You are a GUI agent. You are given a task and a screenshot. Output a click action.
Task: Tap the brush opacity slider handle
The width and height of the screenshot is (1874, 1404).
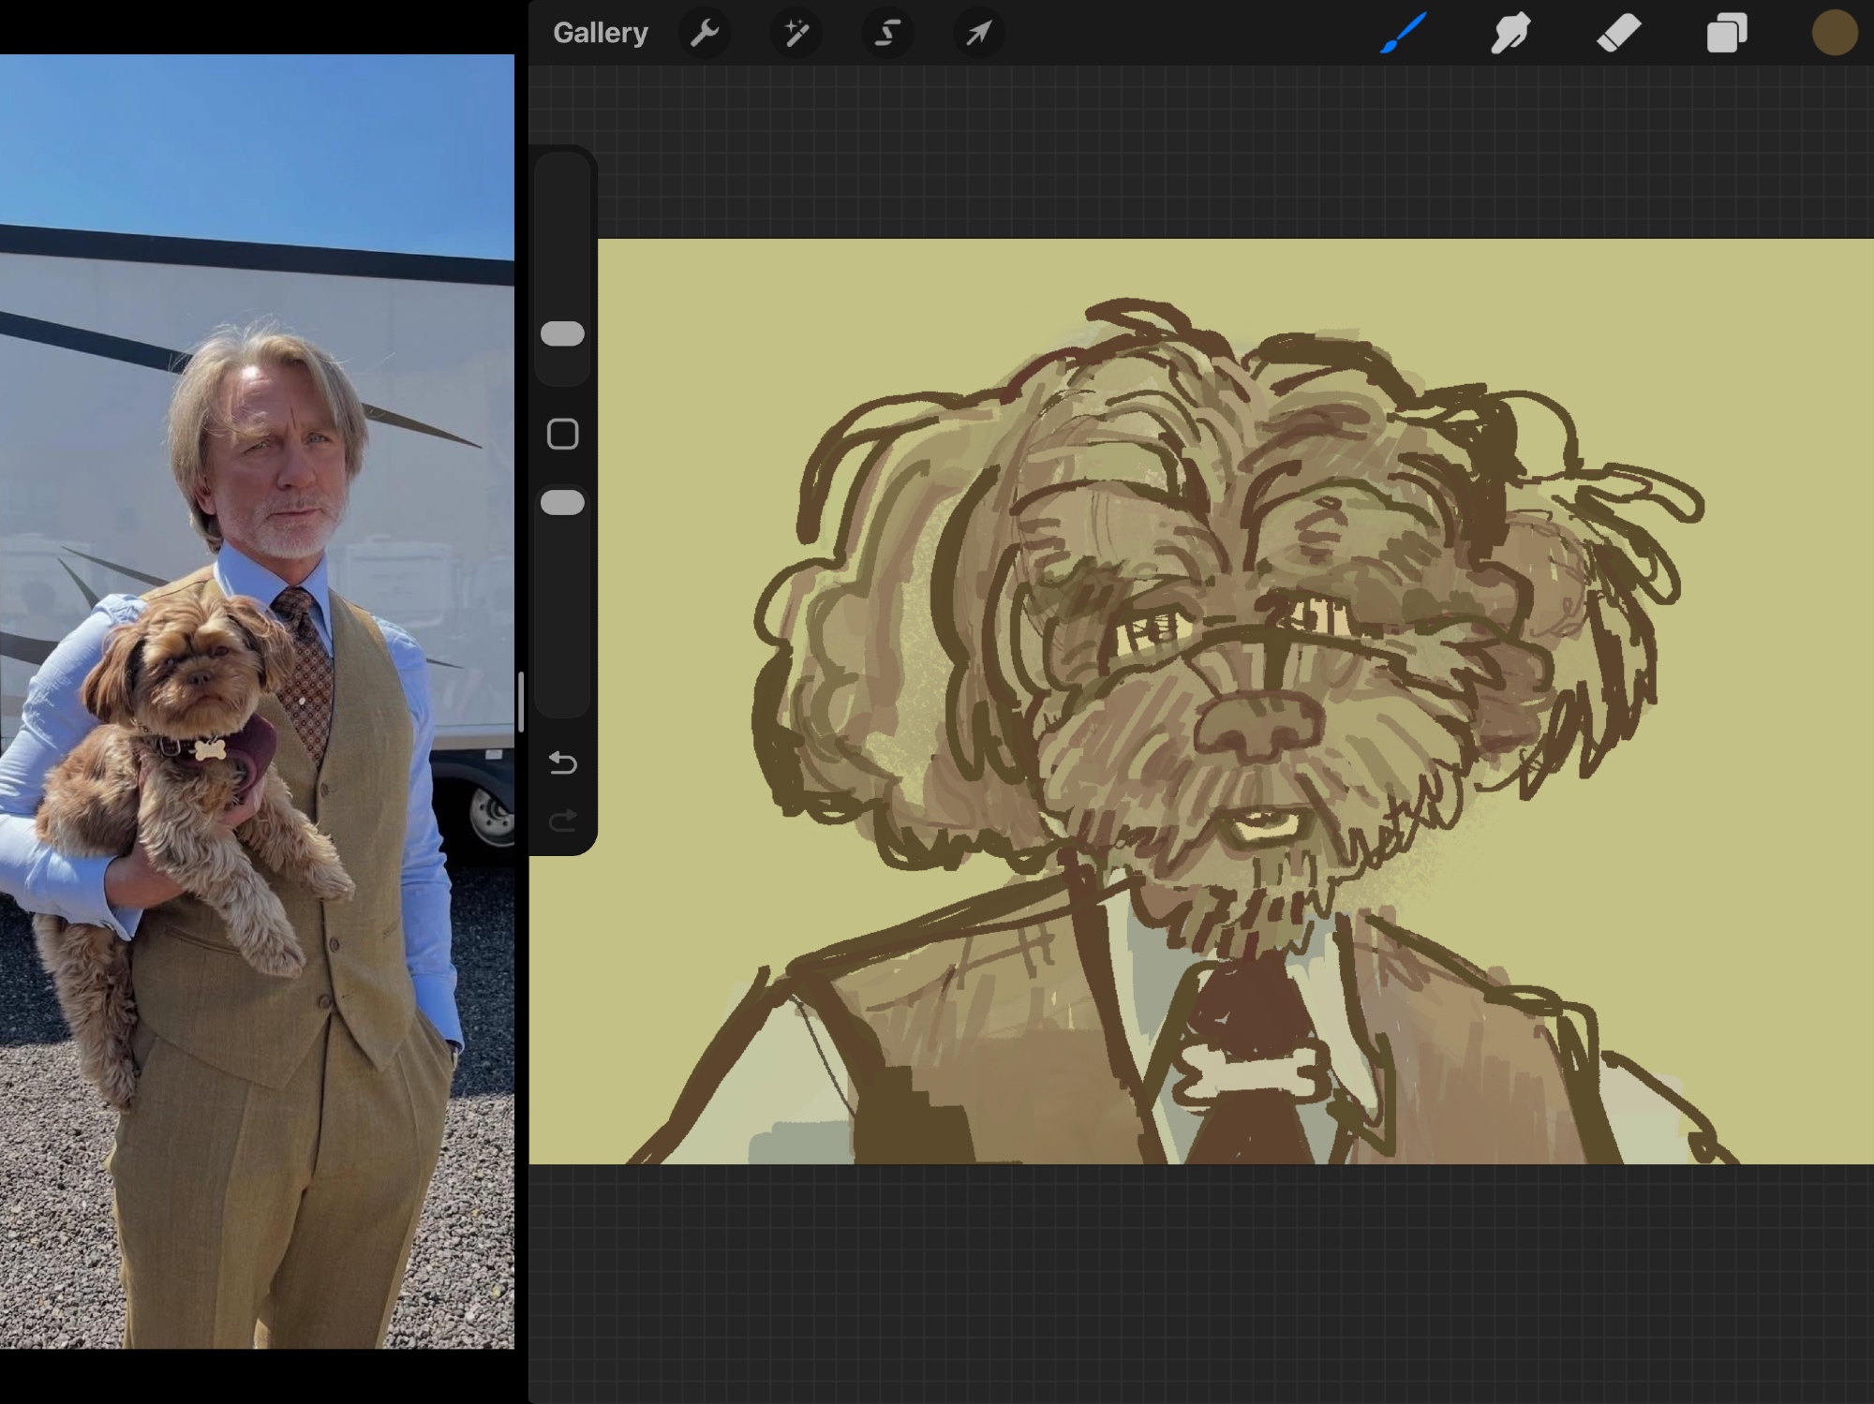point(562,503)
